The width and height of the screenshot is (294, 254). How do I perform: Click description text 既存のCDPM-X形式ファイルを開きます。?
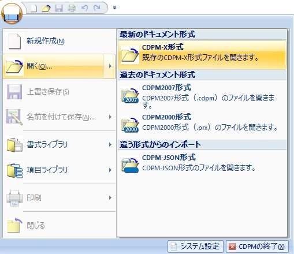click(x=200, y=58)
